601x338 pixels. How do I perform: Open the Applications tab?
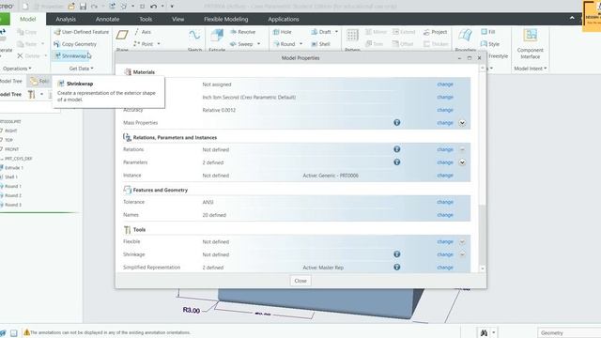pos(284,19)
